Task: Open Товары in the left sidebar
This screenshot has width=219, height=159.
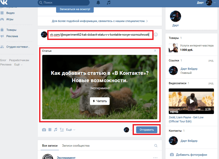Action: tap(11, 30)
